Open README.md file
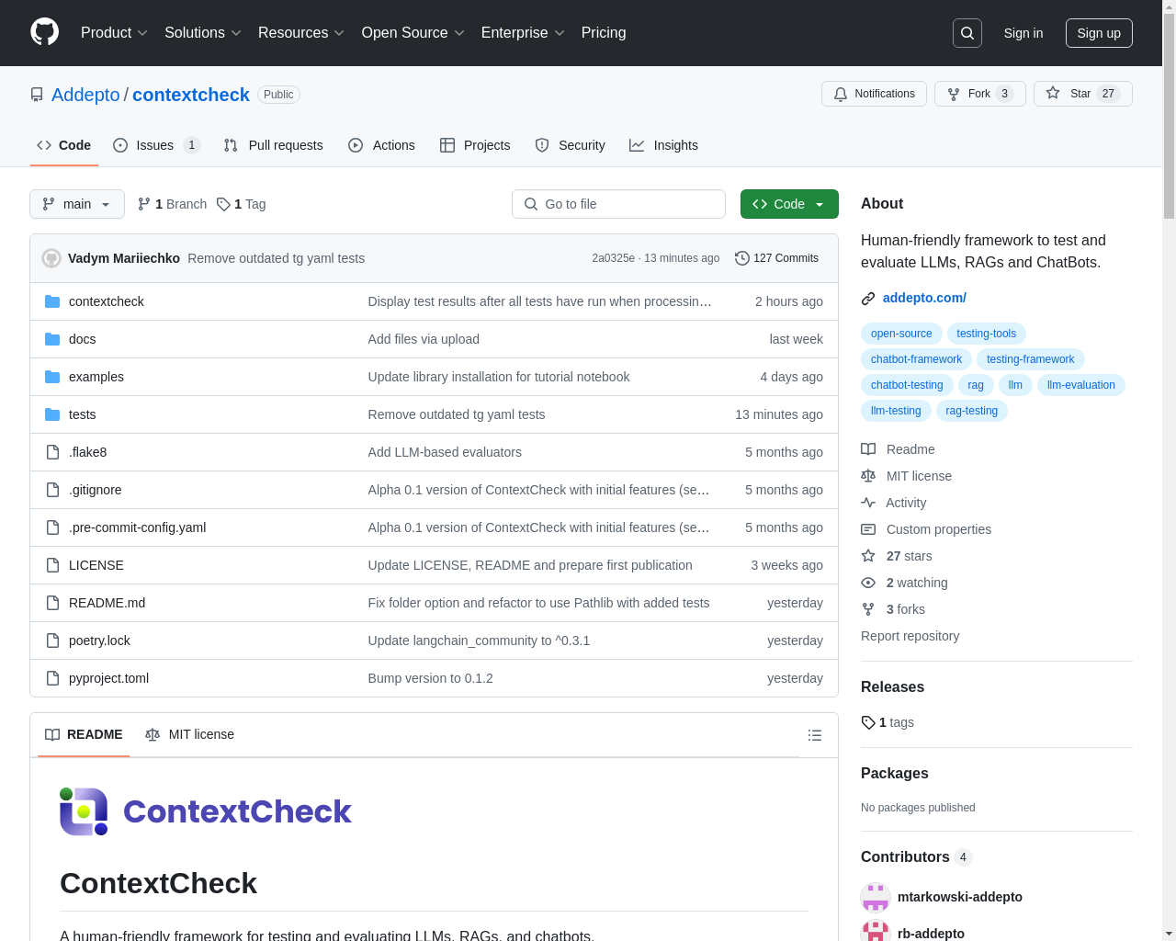1176x941 pixels. coord(107,603)
